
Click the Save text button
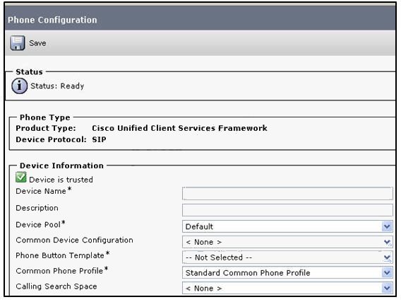pos(37,43)
